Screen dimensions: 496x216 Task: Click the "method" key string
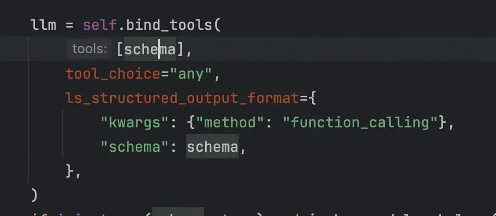click(230, 122)
